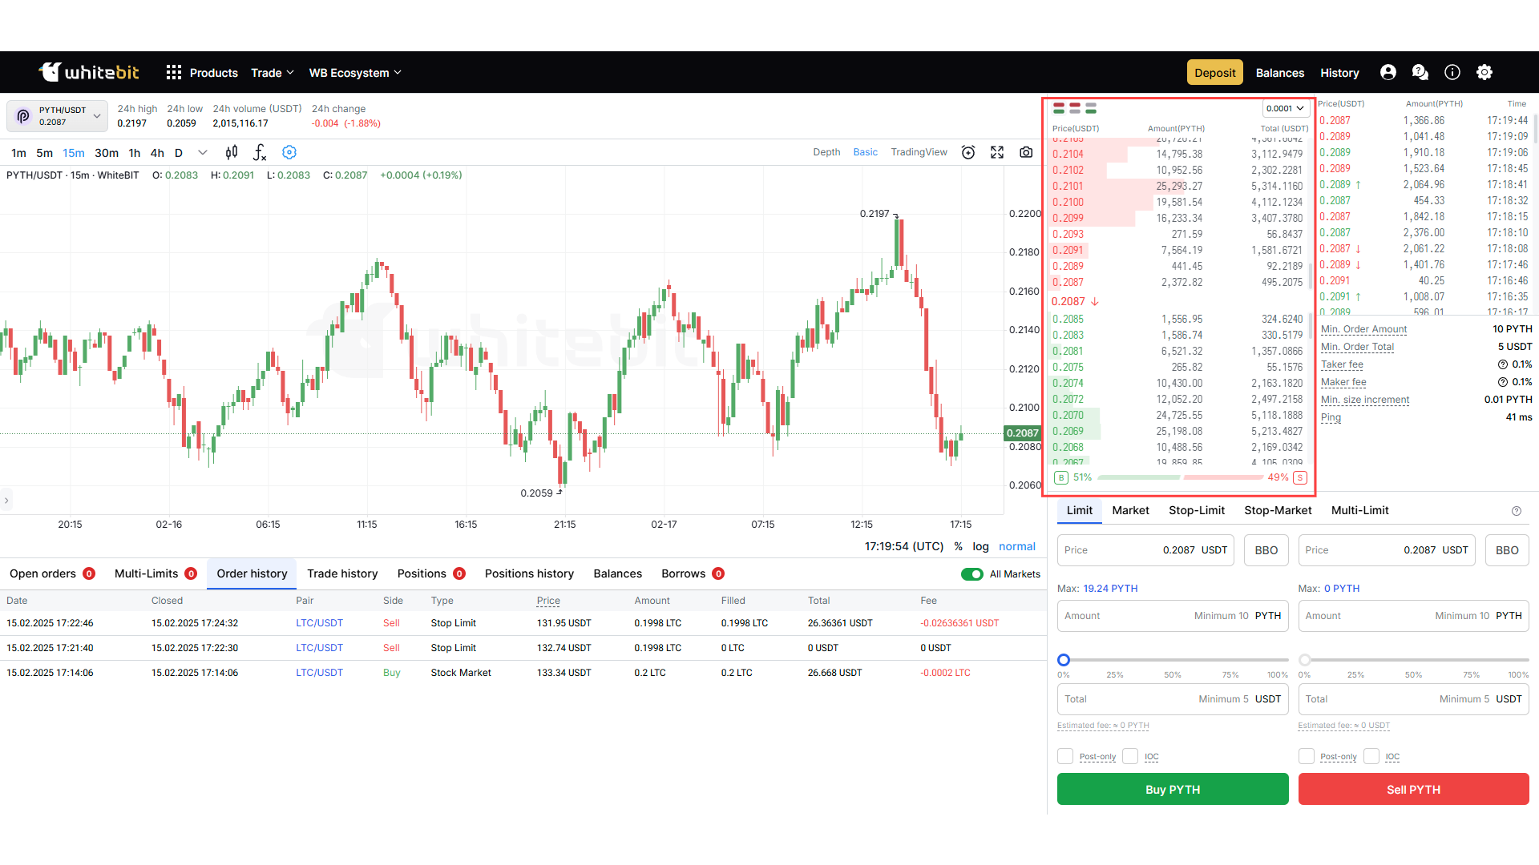Click the sell amount percentage slider handle
This screenshot has width=1539, height=865.
[1305, 660]
